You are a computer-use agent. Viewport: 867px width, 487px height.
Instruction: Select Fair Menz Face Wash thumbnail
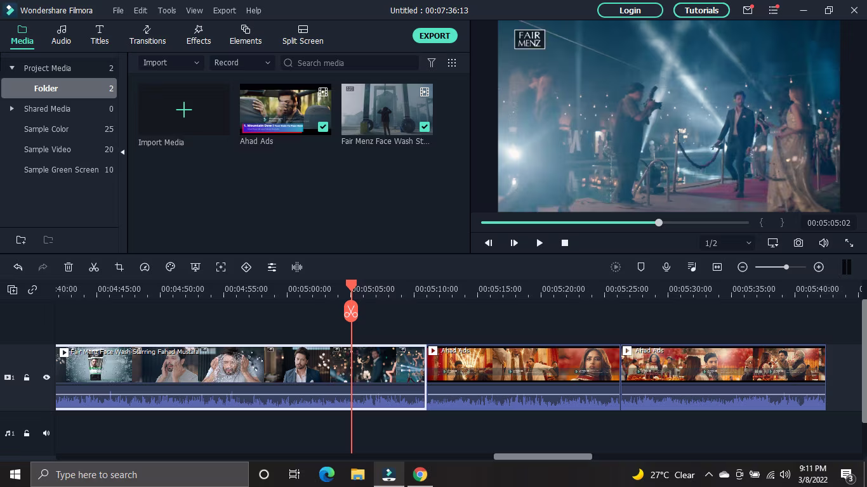[387, 109]
